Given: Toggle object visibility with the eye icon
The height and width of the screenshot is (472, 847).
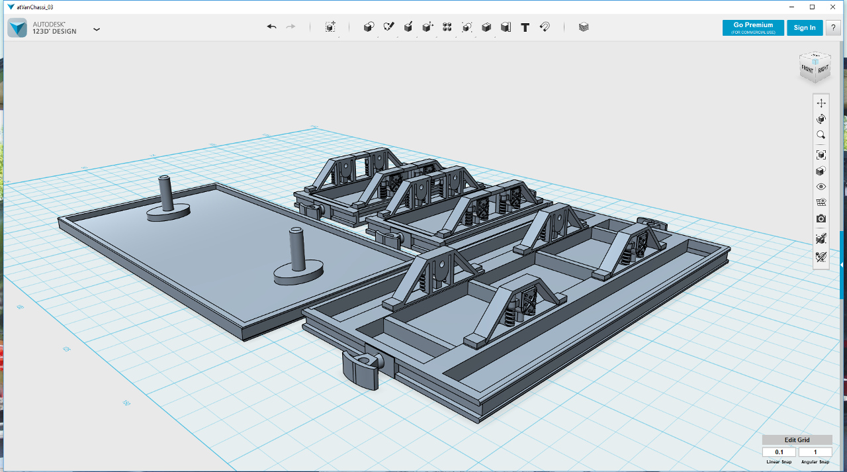Looking at the screenshot, I should tap(821, 187).
